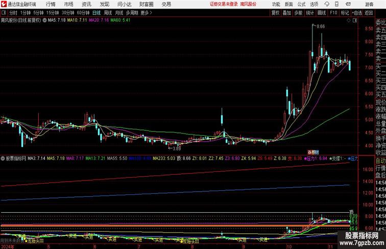Open the 财富圈 menu

(146, 4)
